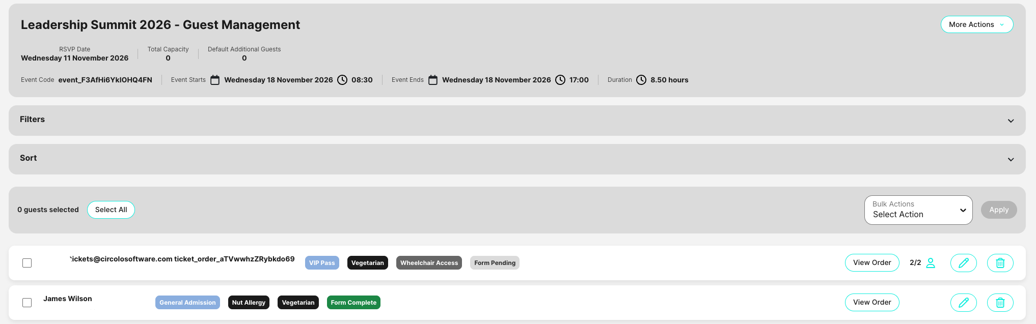The width and height of the screenshot is (1036, 324).
Task: Click the General Admission tag
Action: [x=187, y=303]
